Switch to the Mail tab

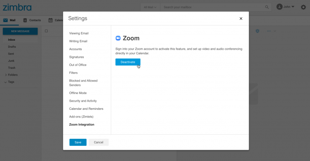(x=9, y=20)
